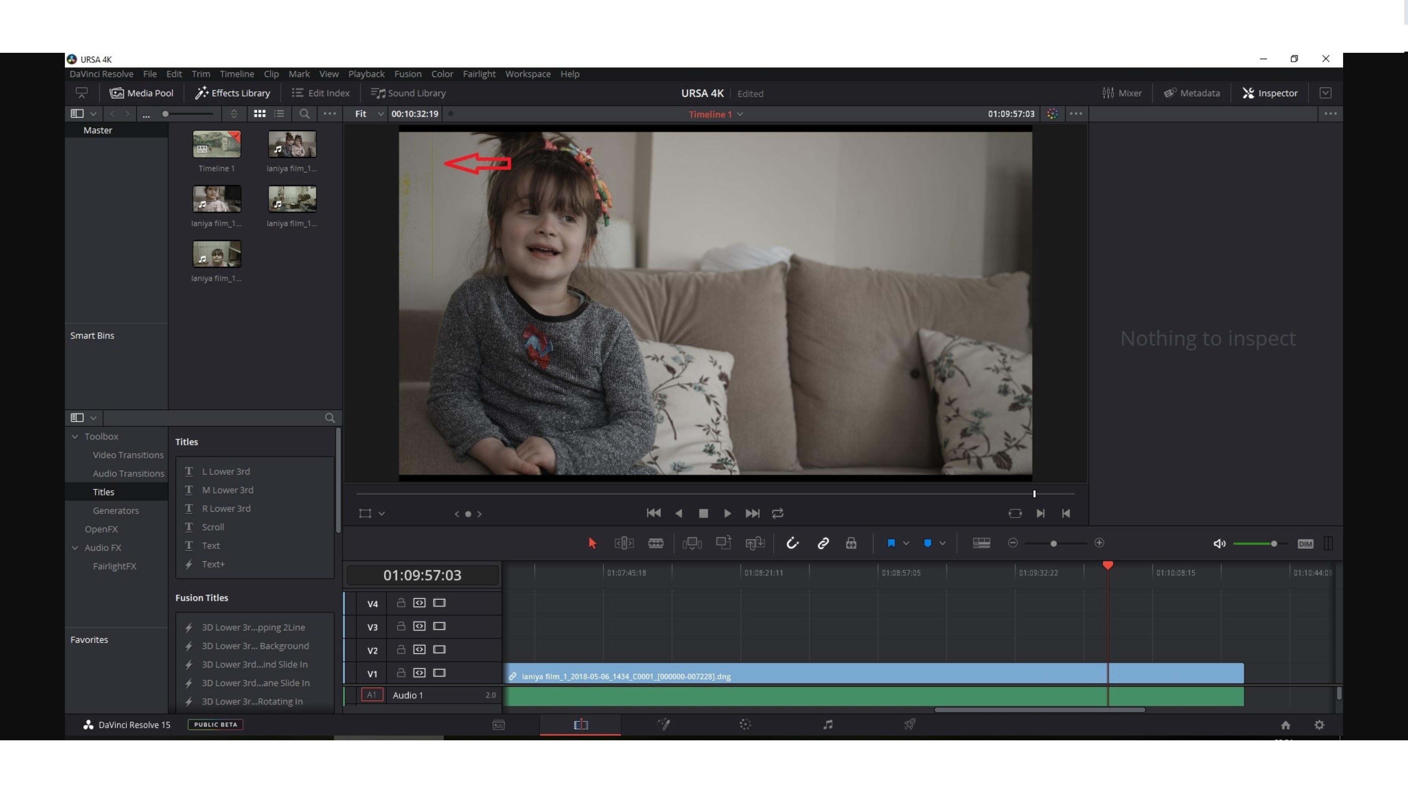Activate the Trim Edit Mode tool
Image resolution: width=1408 pixels, height=792 pixels.
624,543
